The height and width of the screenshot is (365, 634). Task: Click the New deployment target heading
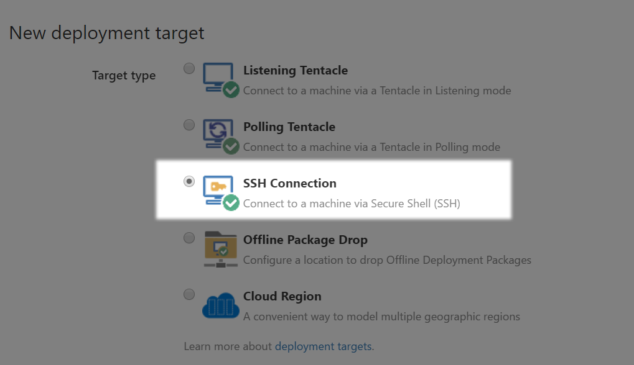coord(106,33)
